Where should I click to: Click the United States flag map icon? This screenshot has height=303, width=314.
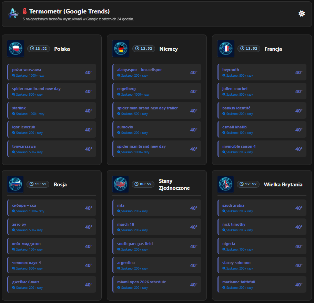(x=121, y=184)
